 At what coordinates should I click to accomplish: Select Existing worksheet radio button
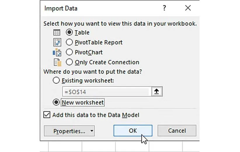tap(56, 81)
